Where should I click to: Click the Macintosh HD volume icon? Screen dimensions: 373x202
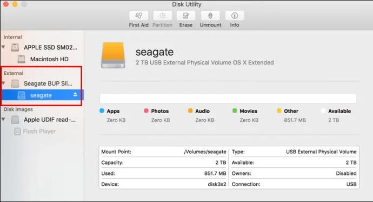click(22, 59)
